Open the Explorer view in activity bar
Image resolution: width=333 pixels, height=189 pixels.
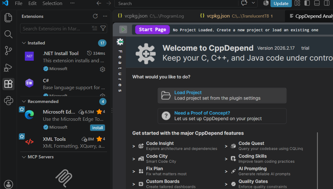[8, 17]
